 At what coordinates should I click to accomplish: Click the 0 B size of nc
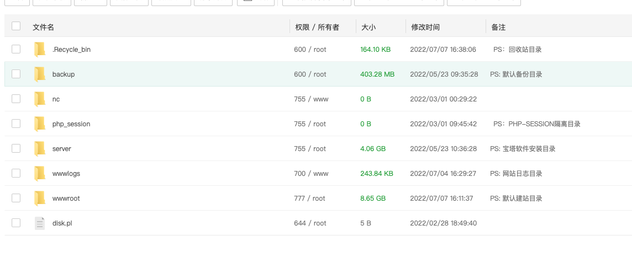pyautogui.click(x=366, y=99)
